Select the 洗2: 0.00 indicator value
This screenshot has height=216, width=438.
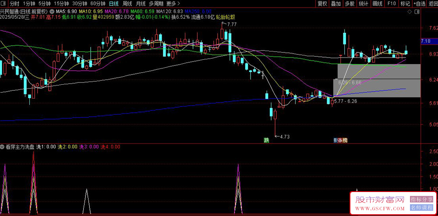pyautogui.click(x=67, y=147)
